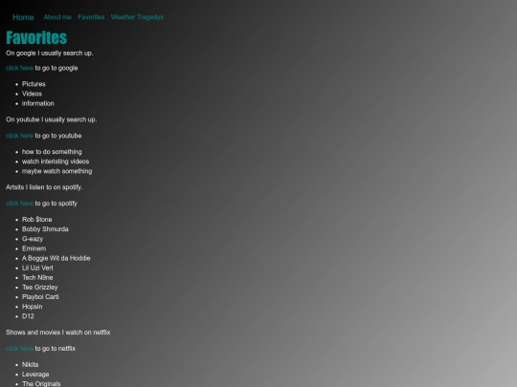Screen dimensions: 517x387
Task: Click Eminem in artist list
Action: click(34, 248)
